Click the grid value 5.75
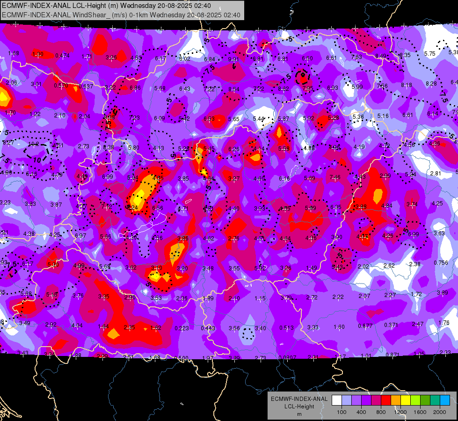Viewport: 458px width, 421px height. tap(429, 54)
